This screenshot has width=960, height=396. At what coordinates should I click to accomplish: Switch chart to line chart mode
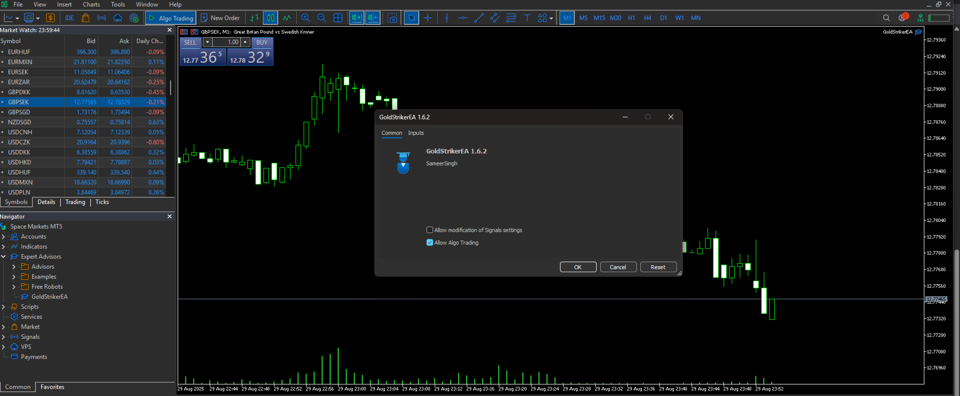point(287,18)
